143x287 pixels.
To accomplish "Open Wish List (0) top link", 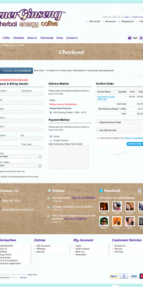I will [94, 21].
